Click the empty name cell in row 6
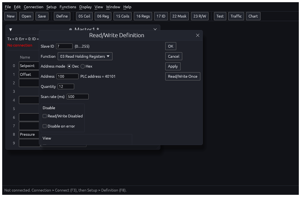 pyautogui.click(x=29, y=117)
